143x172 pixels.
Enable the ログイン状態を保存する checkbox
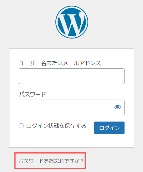click(21, 126)
